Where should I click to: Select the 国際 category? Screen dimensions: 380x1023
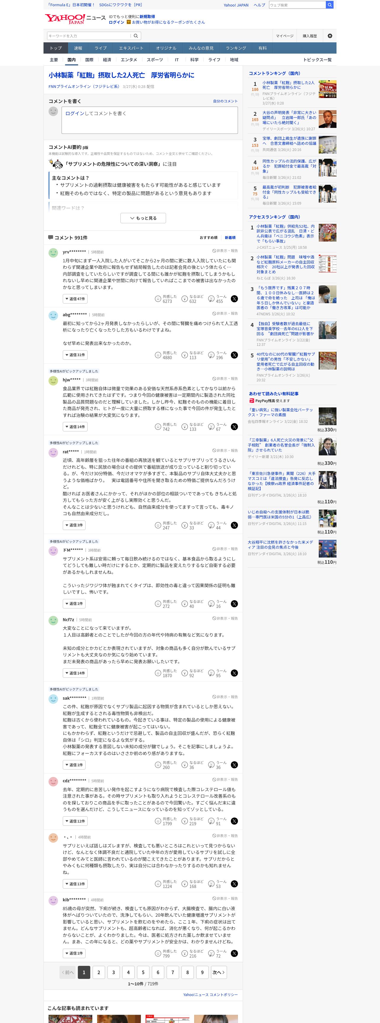(89, 60)
